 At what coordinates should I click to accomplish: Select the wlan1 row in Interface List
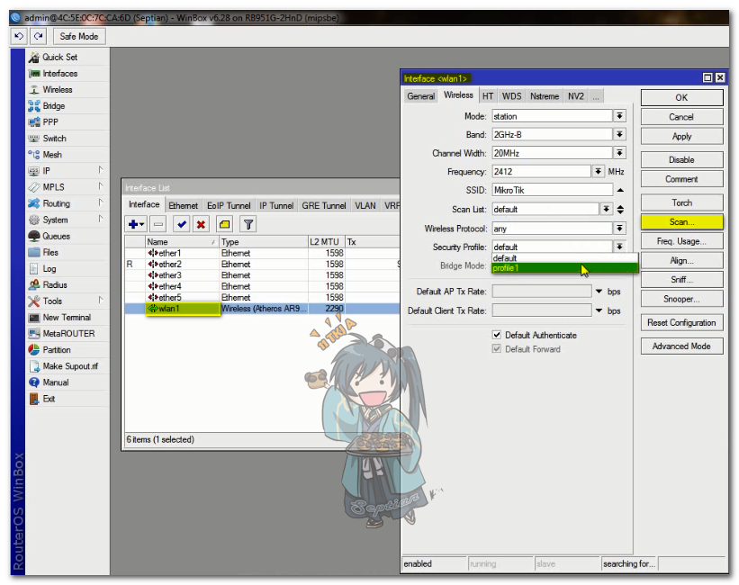pyautogui.click(x=262, y=309)
